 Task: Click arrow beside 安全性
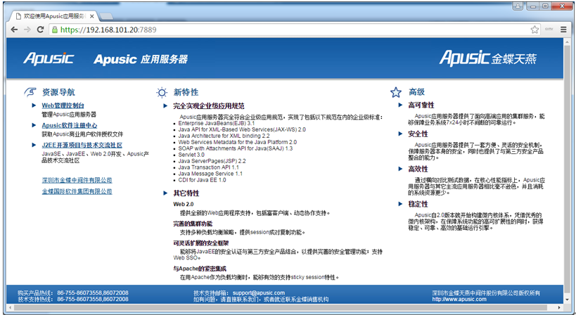[x=400, y=134]
